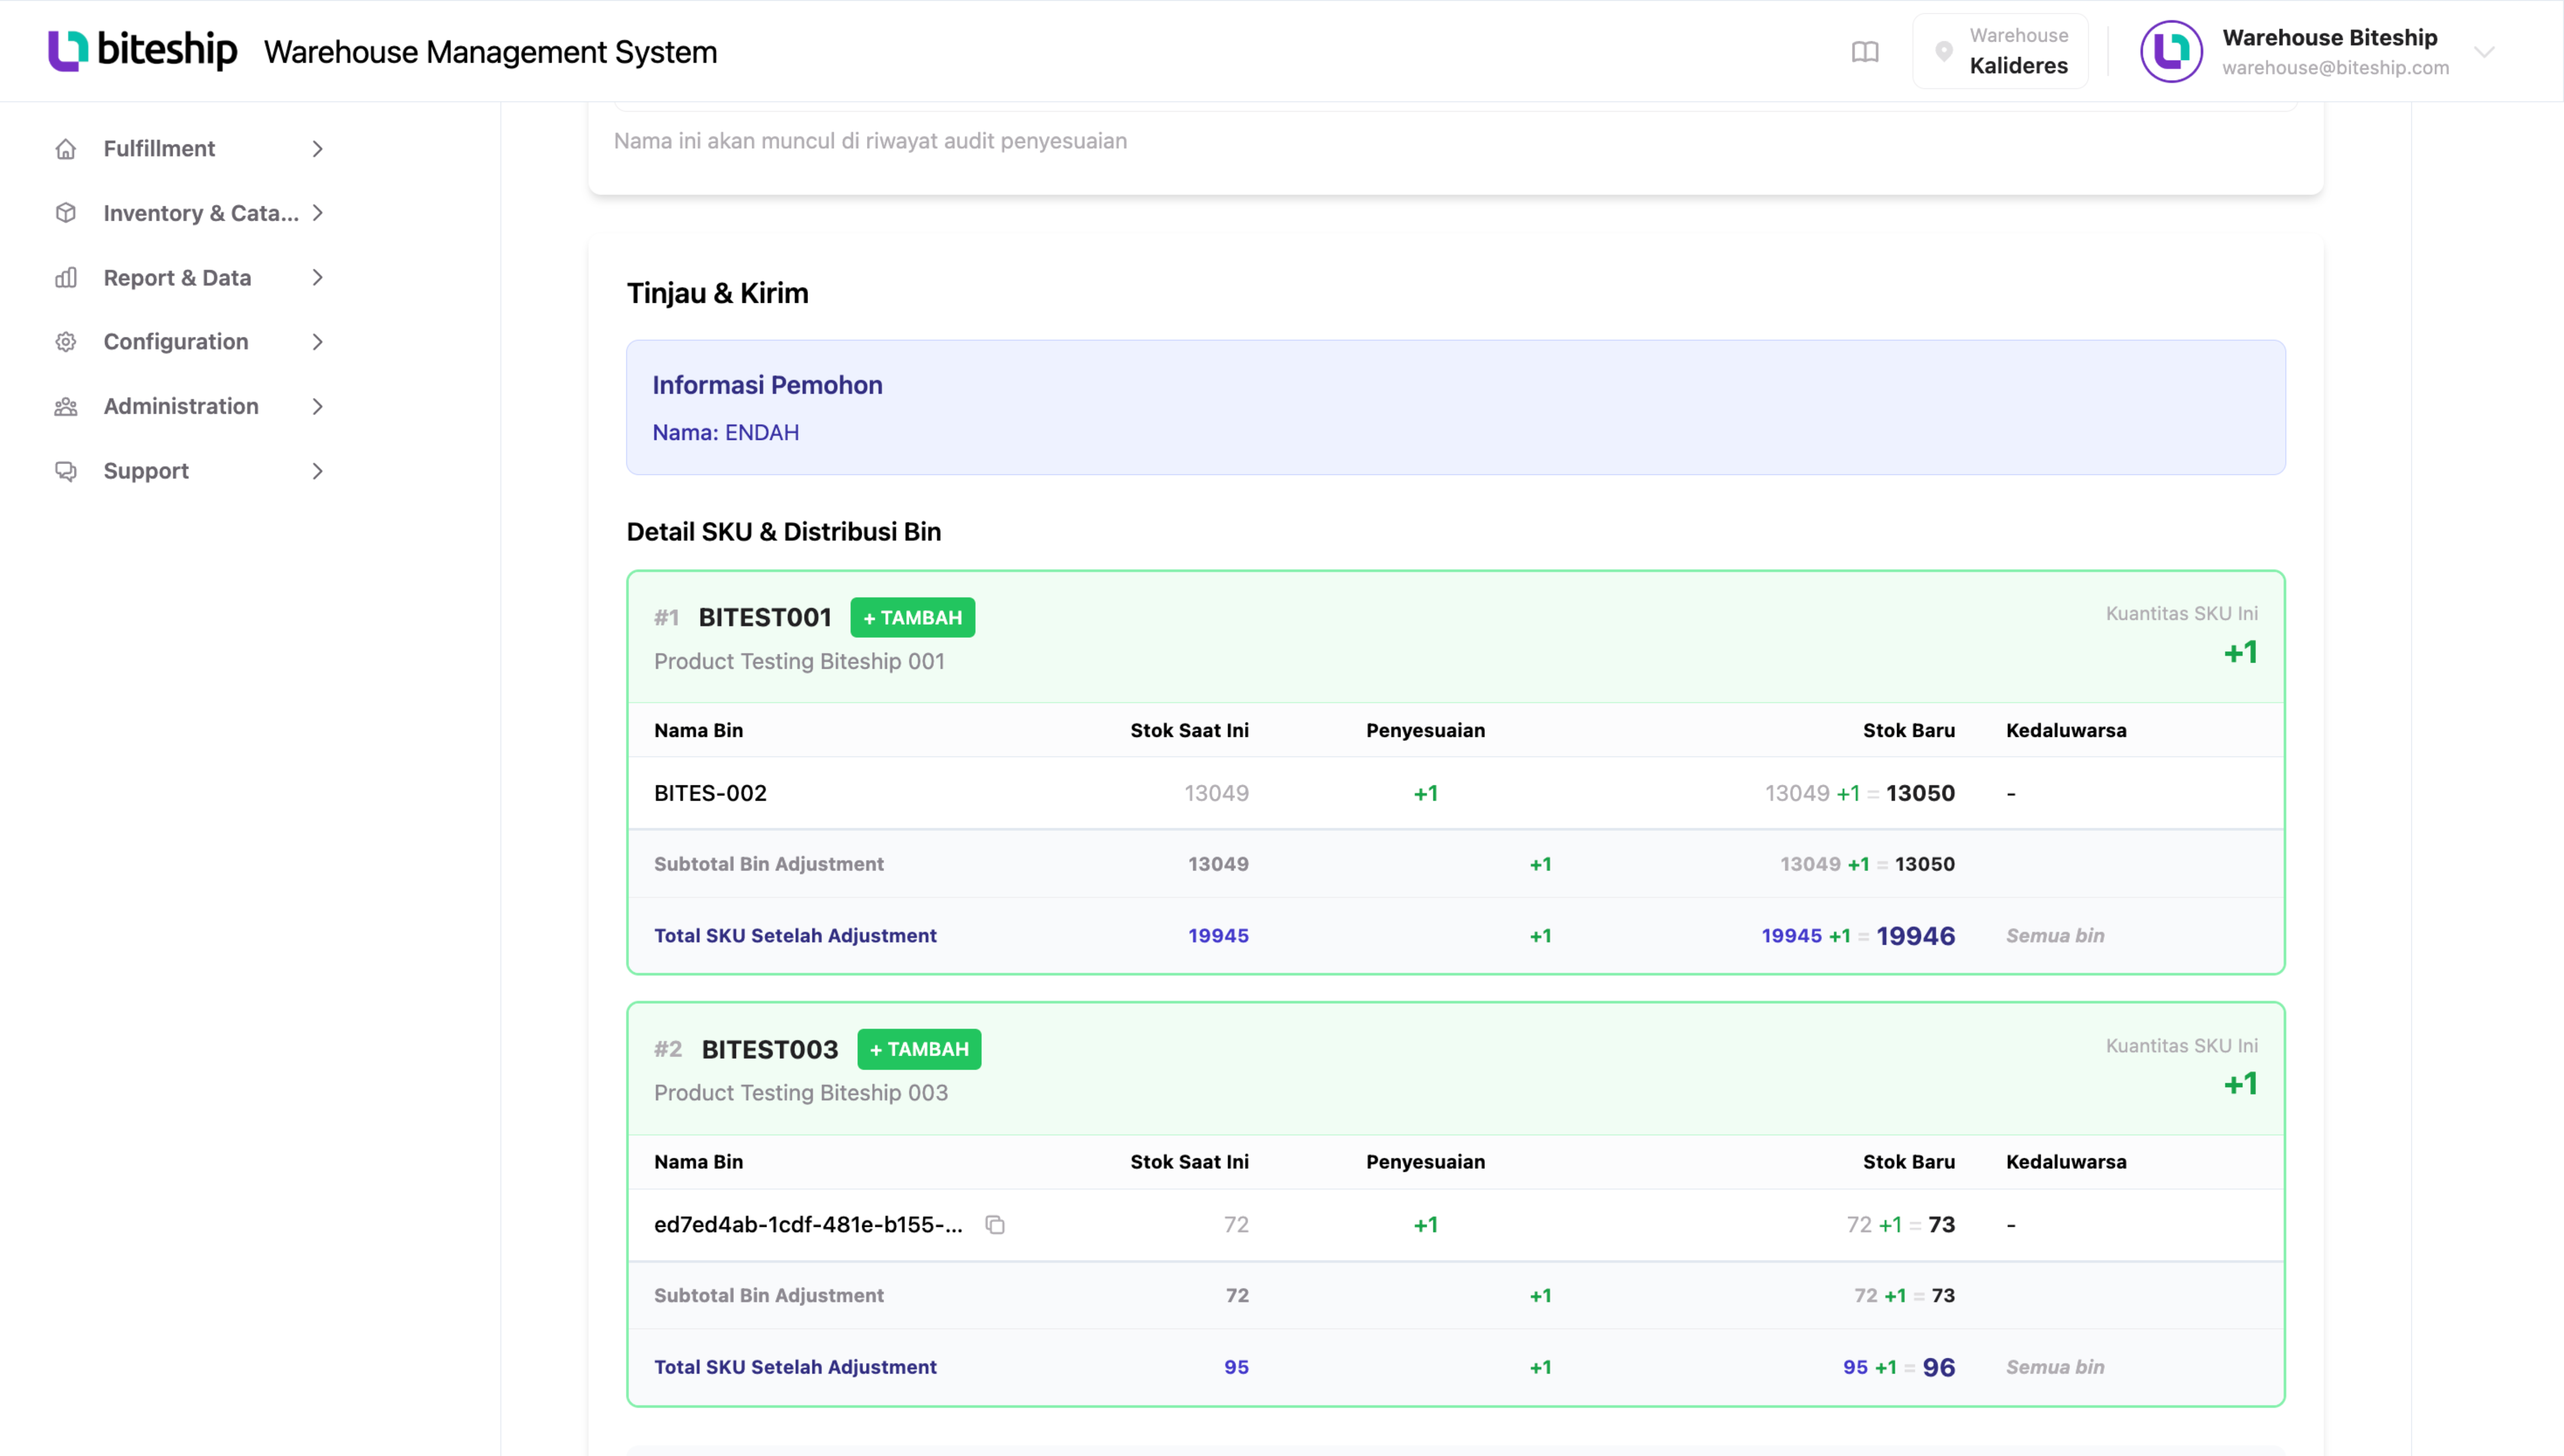2564x1456 pixels.
Task: Click the ed7ed4ab-1cdf-481e-b155 bin name
Action: point(809,1225)
